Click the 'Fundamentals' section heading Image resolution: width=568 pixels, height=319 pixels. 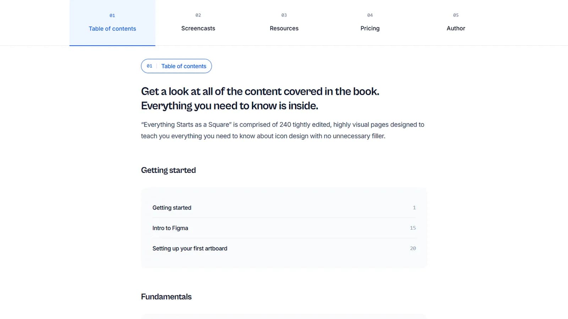point(166,297)
